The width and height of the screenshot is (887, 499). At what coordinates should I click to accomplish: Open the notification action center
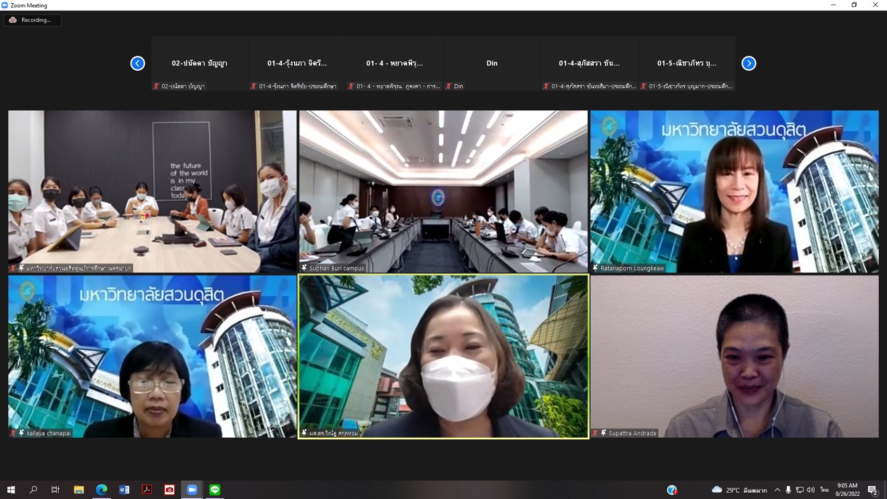[x=872, y=490]
